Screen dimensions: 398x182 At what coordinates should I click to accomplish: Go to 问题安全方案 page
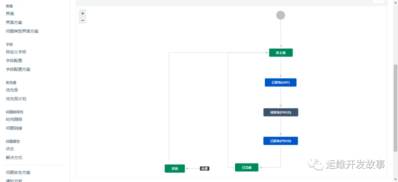tap(18, 172)
